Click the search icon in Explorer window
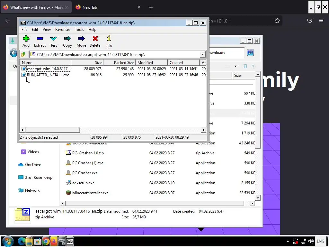Viewport: 329px width, 247px height. [250, 52]
